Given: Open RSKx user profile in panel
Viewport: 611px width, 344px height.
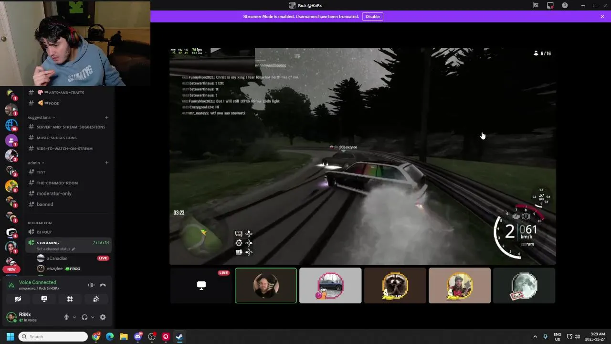Looking at the screenshot, I should pos(25,317).
